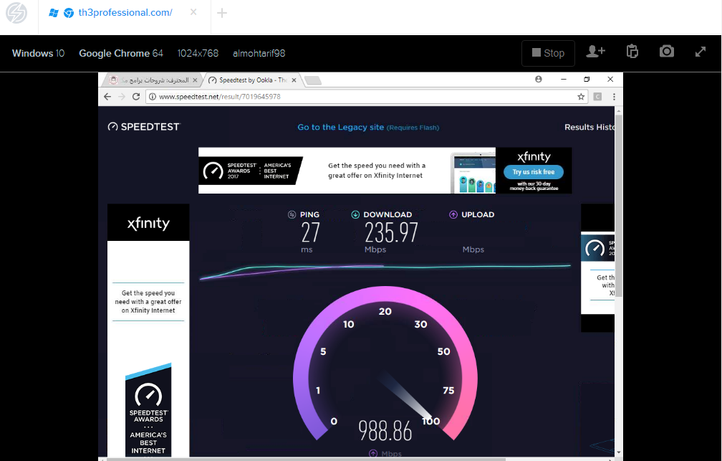Image resolution: width=722 pixels, height=461 pixels.
Task: Take a screenshot with the camera icon
Action: pos(667,52)
